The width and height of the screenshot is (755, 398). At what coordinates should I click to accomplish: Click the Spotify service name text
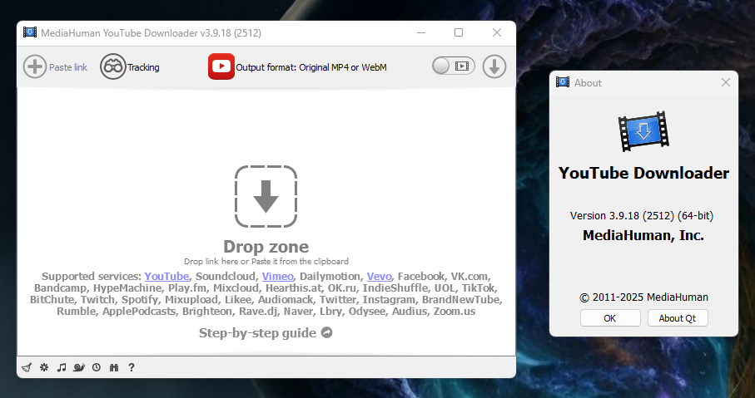pyautogui.click(x=140, y=299)
